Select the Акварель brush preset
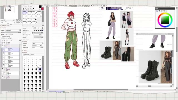This screenshot has width=178, height=100. [39, 12]
